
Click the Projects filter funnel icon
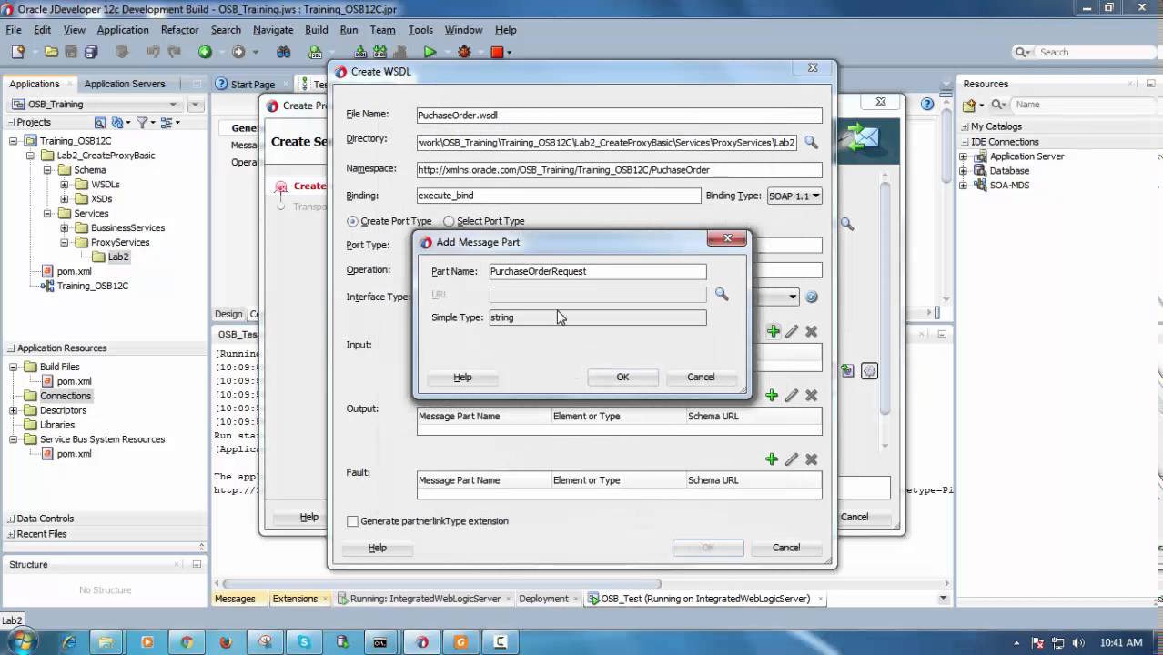142,122
